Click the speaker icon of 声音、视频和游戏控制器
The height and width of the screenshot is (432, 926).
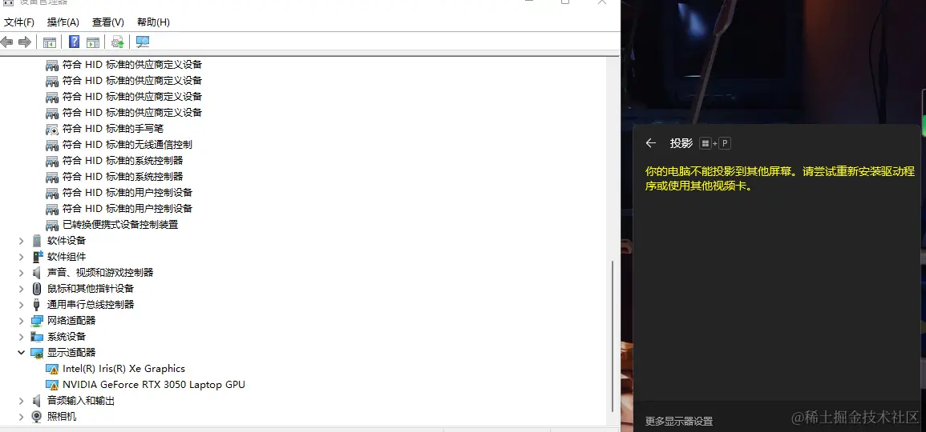[37, 272]
